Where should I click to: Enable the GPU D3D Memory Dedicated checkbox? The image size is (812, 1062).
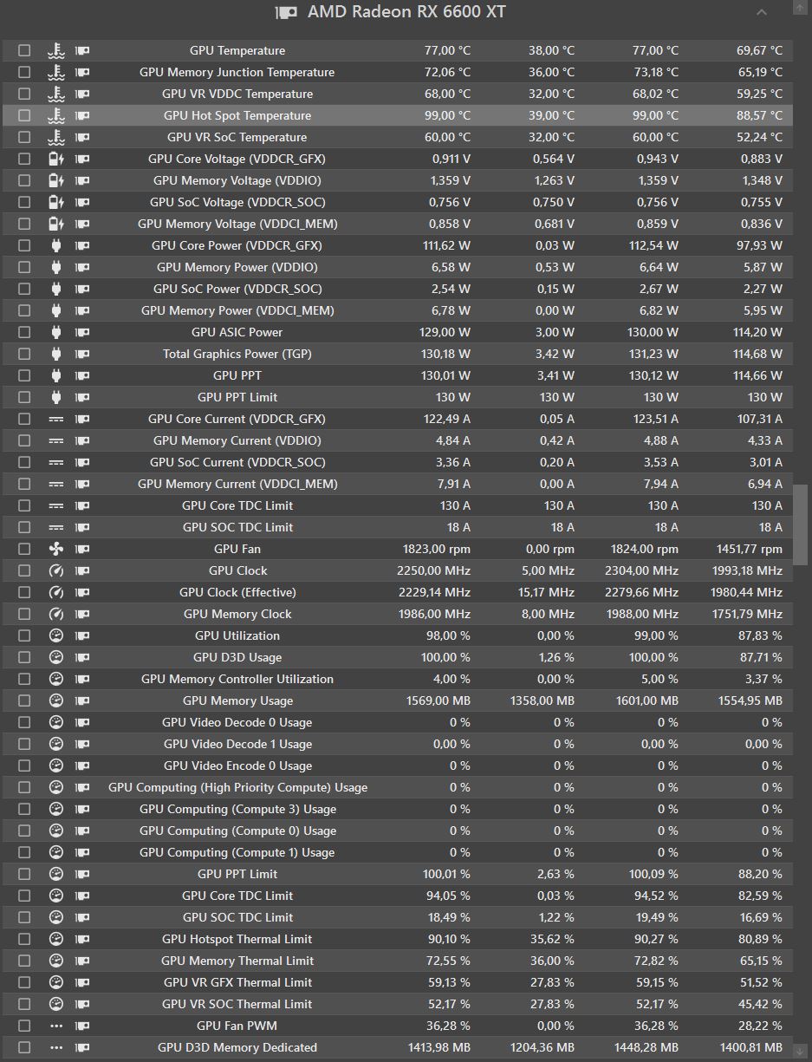coord(24,1047)
